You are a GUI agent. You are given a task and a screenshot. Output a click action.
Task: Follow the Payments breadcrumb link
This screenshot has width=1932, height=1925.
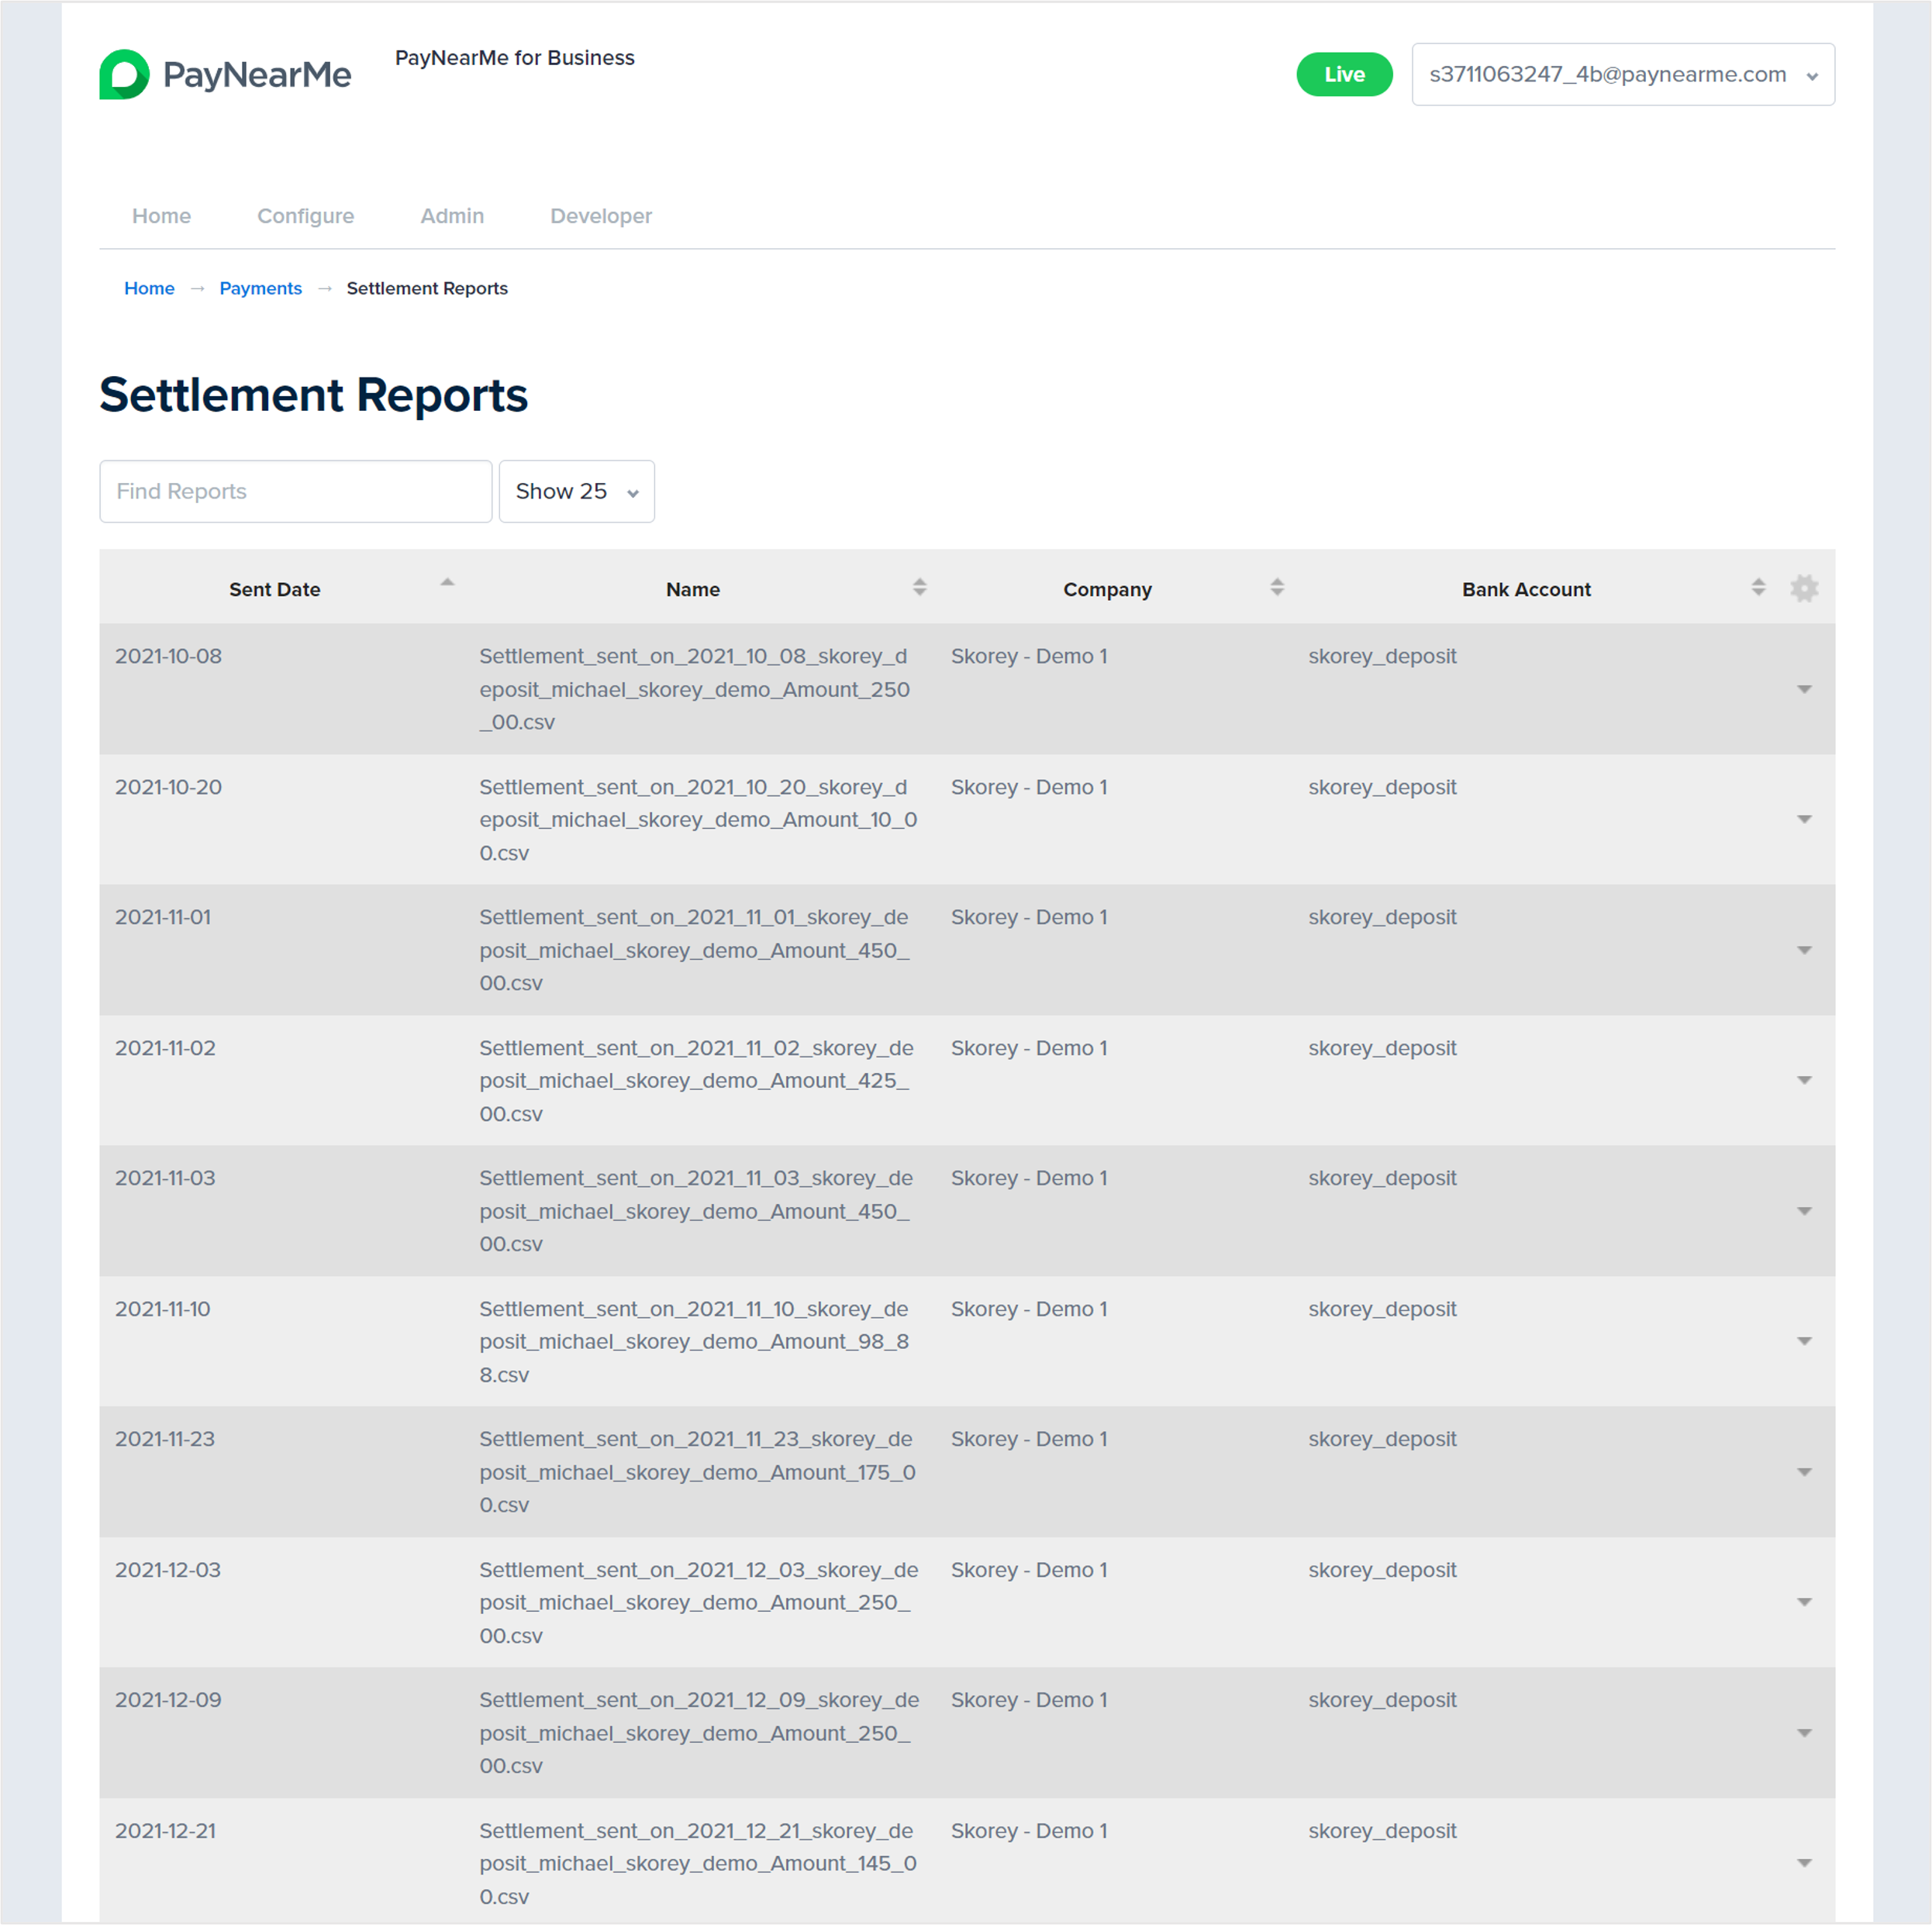point(260,288)
